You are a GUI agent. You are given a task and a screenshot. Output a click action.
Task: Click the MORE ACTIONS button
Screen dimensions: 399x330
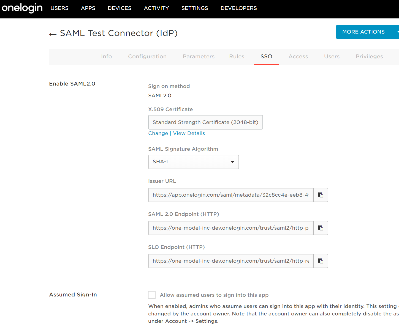pyautogui.click(x=363, y=32)
